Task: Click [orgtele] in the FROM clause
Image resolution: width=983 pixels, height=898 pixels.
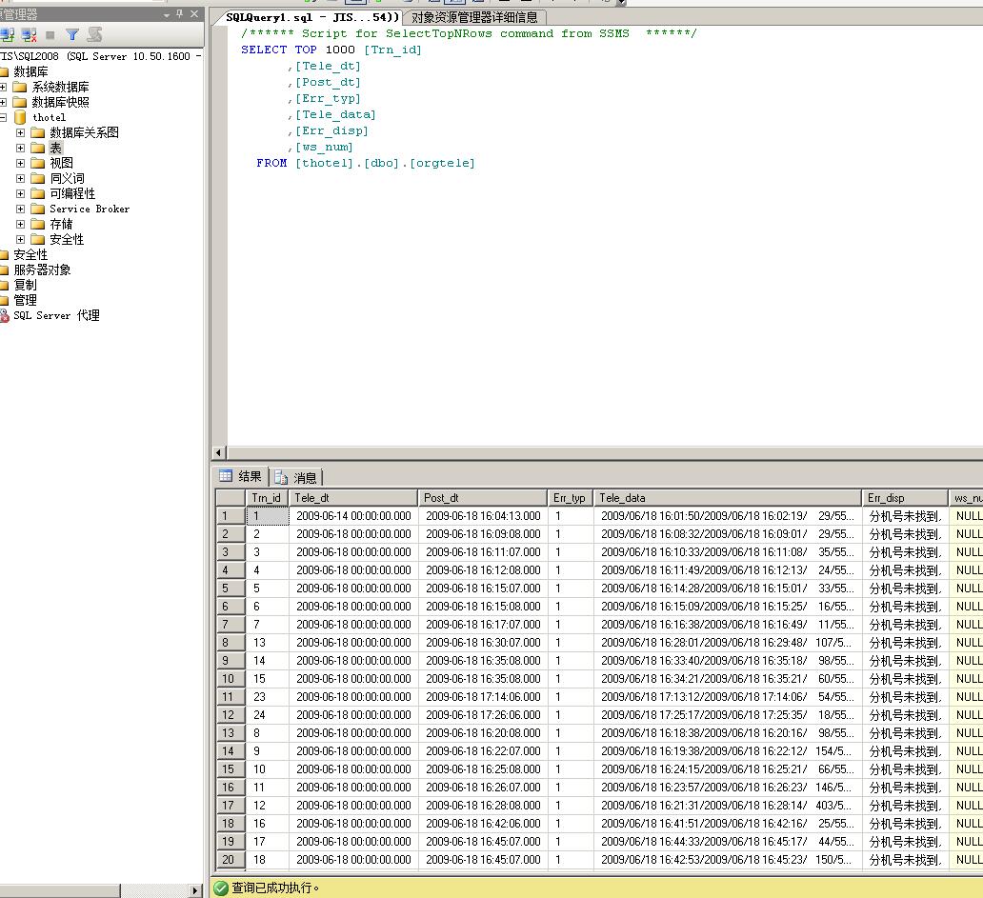Action: pyautogui.click(x=442, y=163)
